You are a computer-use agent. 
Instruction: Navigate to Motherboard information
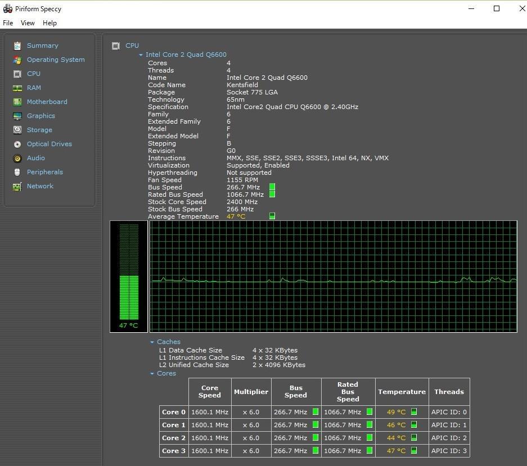47,102
